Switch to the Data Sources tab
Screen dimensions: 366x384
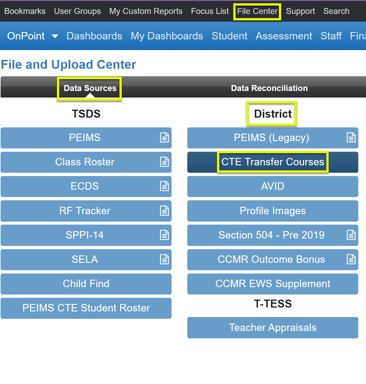tap(90, 88)
